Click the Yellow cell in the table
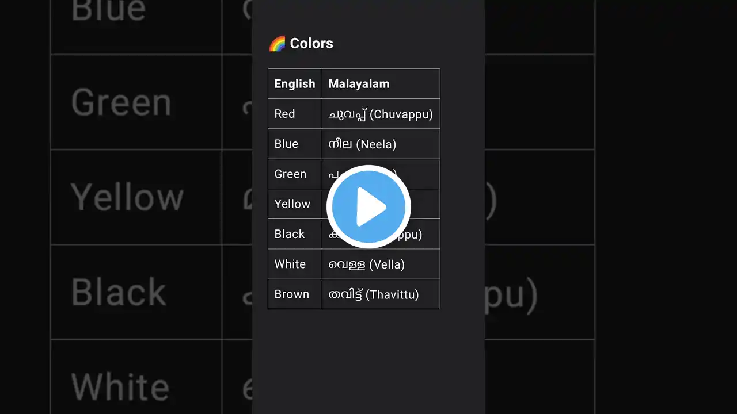 point(295,204)
